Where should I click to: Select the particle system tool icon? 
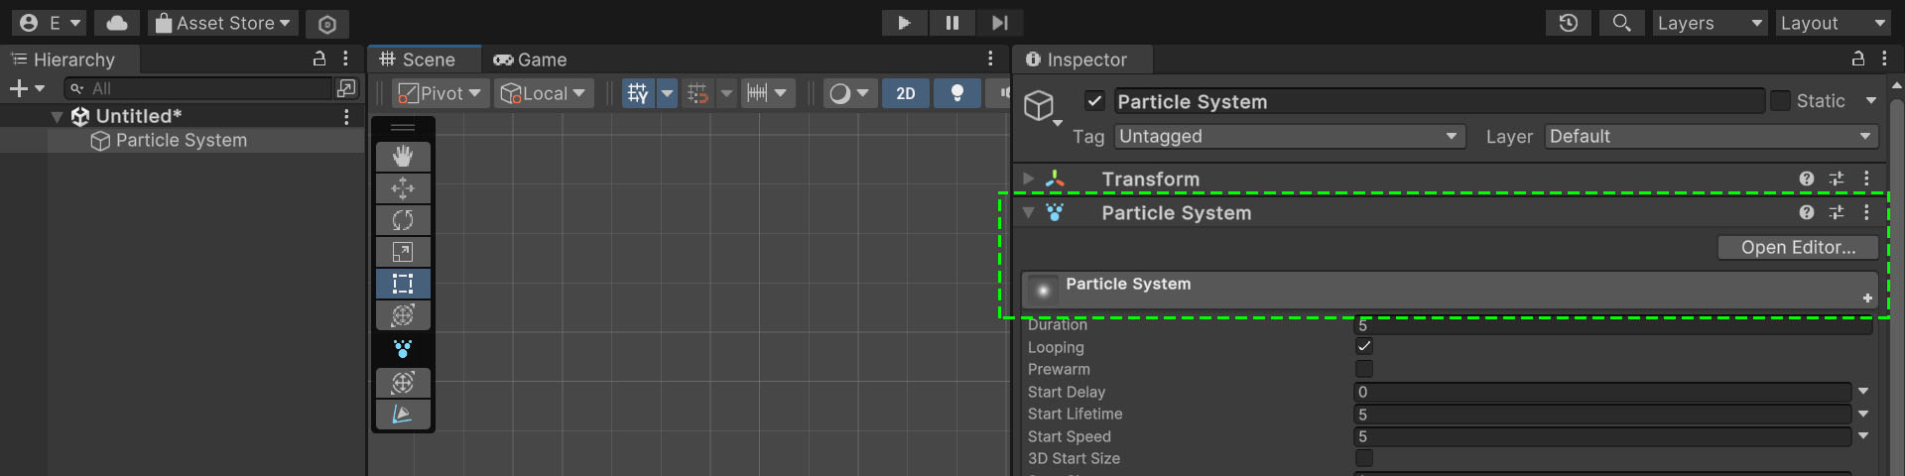[403, 349]
